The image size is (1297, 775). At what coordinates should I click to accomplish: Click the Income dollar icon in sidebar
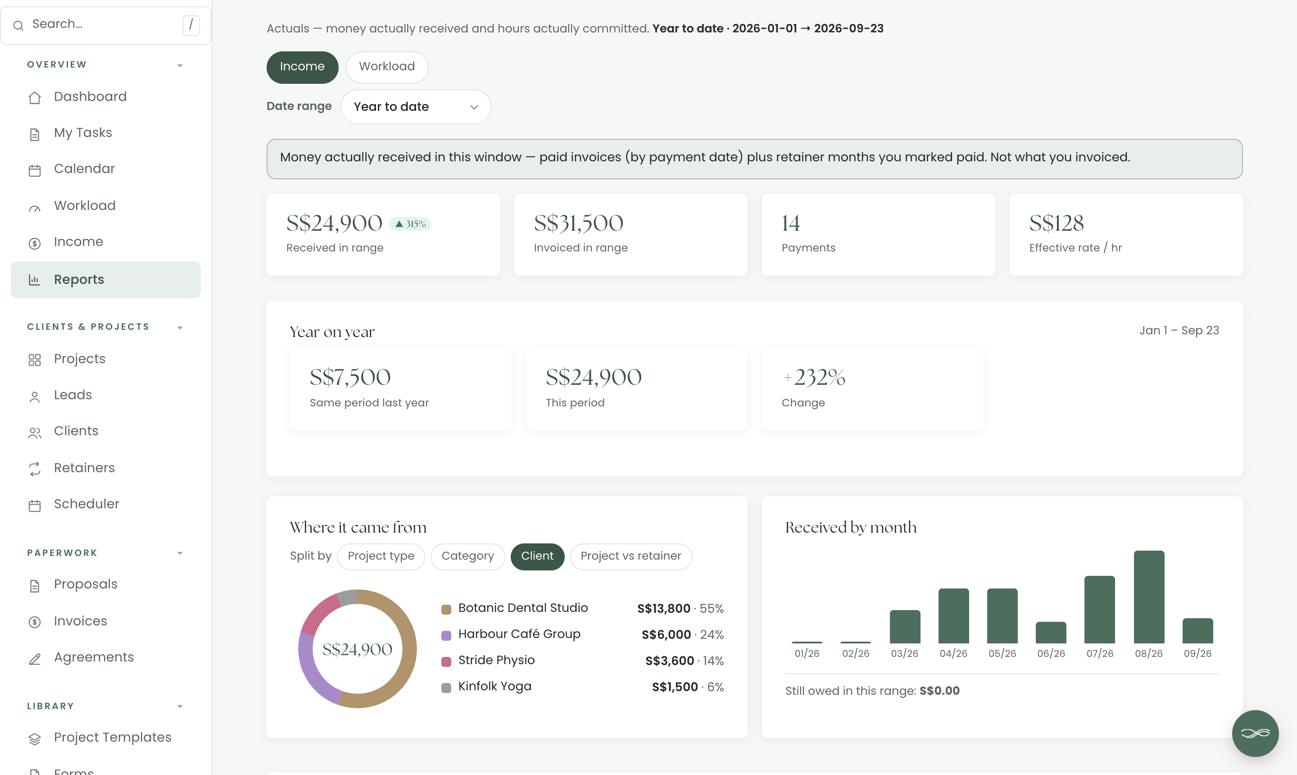pos(34,243)
